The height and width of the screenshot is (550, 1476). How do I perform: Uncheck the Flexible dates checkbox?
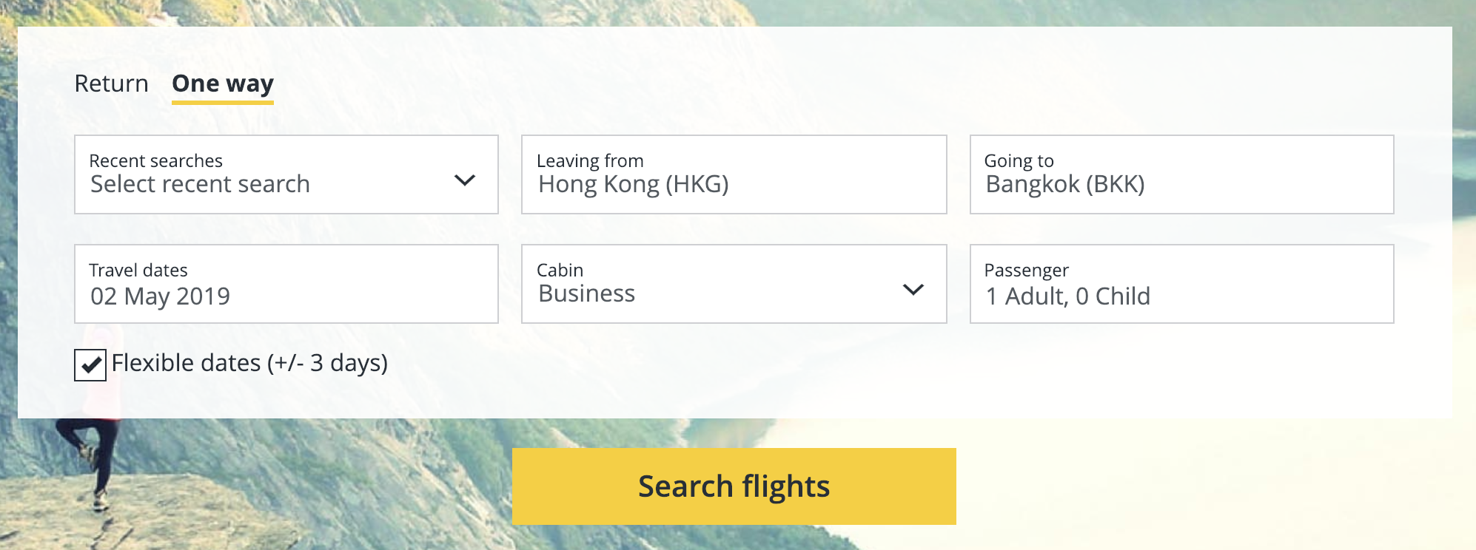pos(90,365)
